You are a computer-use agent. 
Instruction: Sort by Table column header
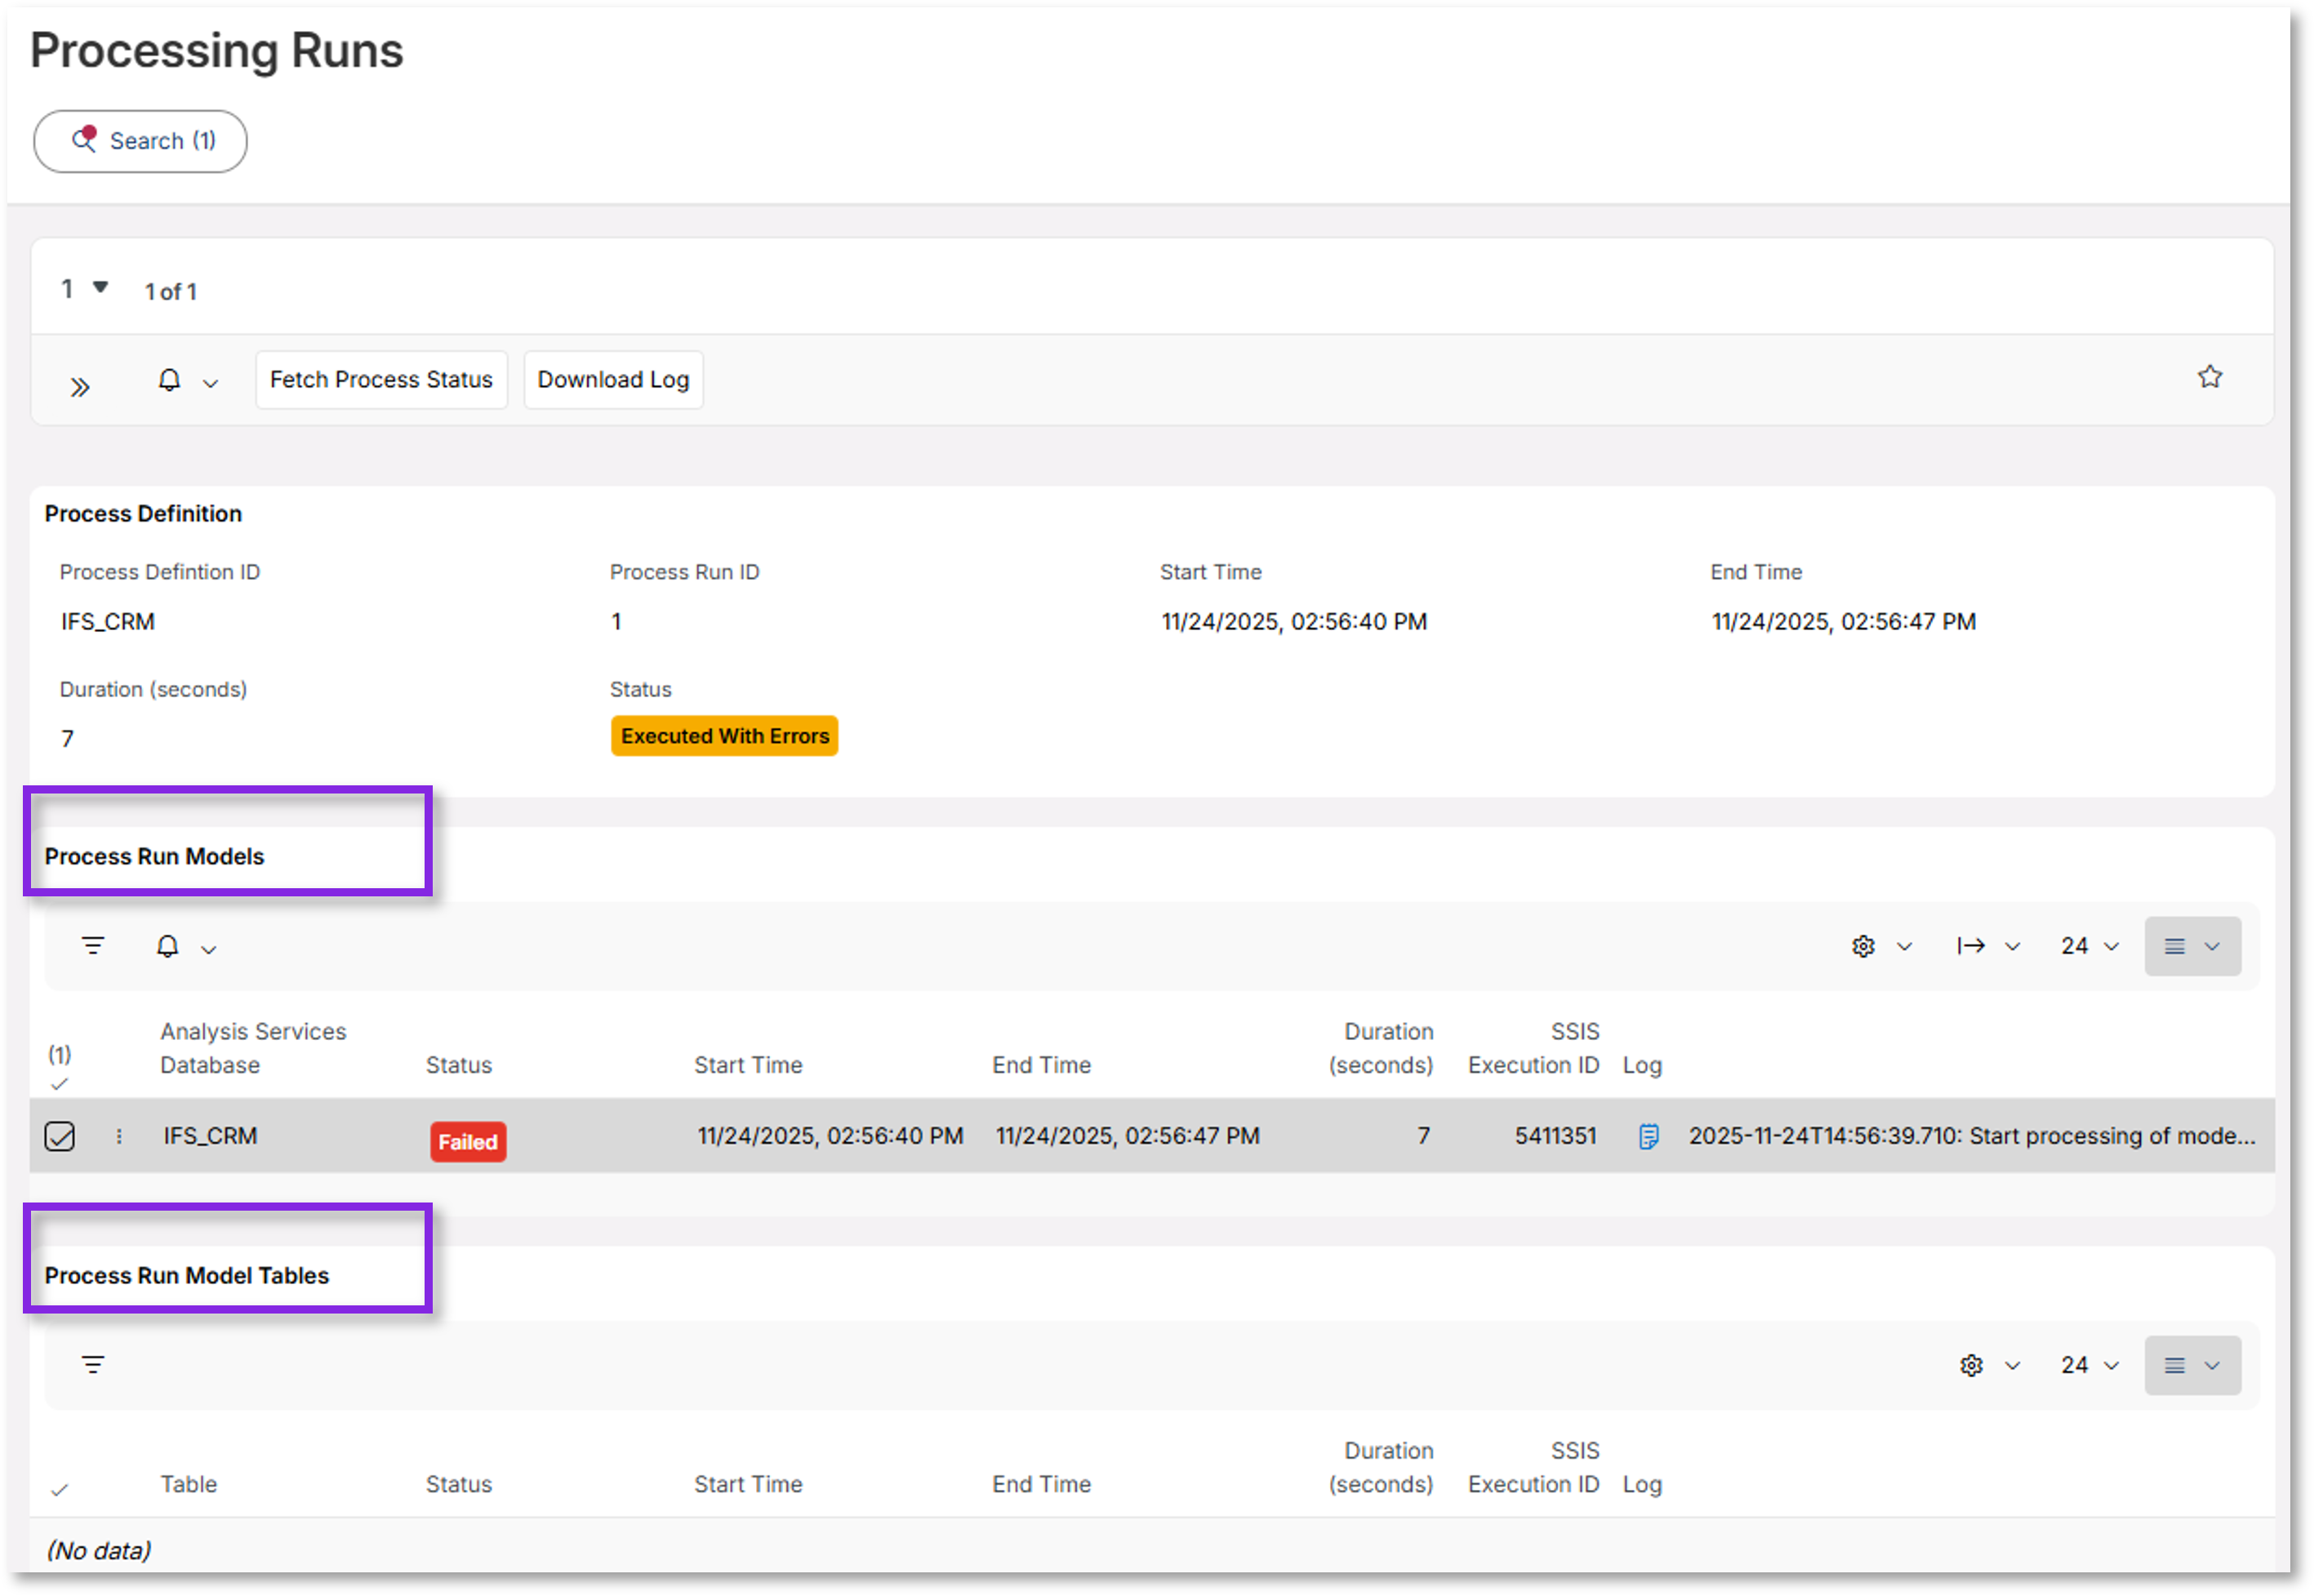pyautogui.click(x=188, y=1485)
